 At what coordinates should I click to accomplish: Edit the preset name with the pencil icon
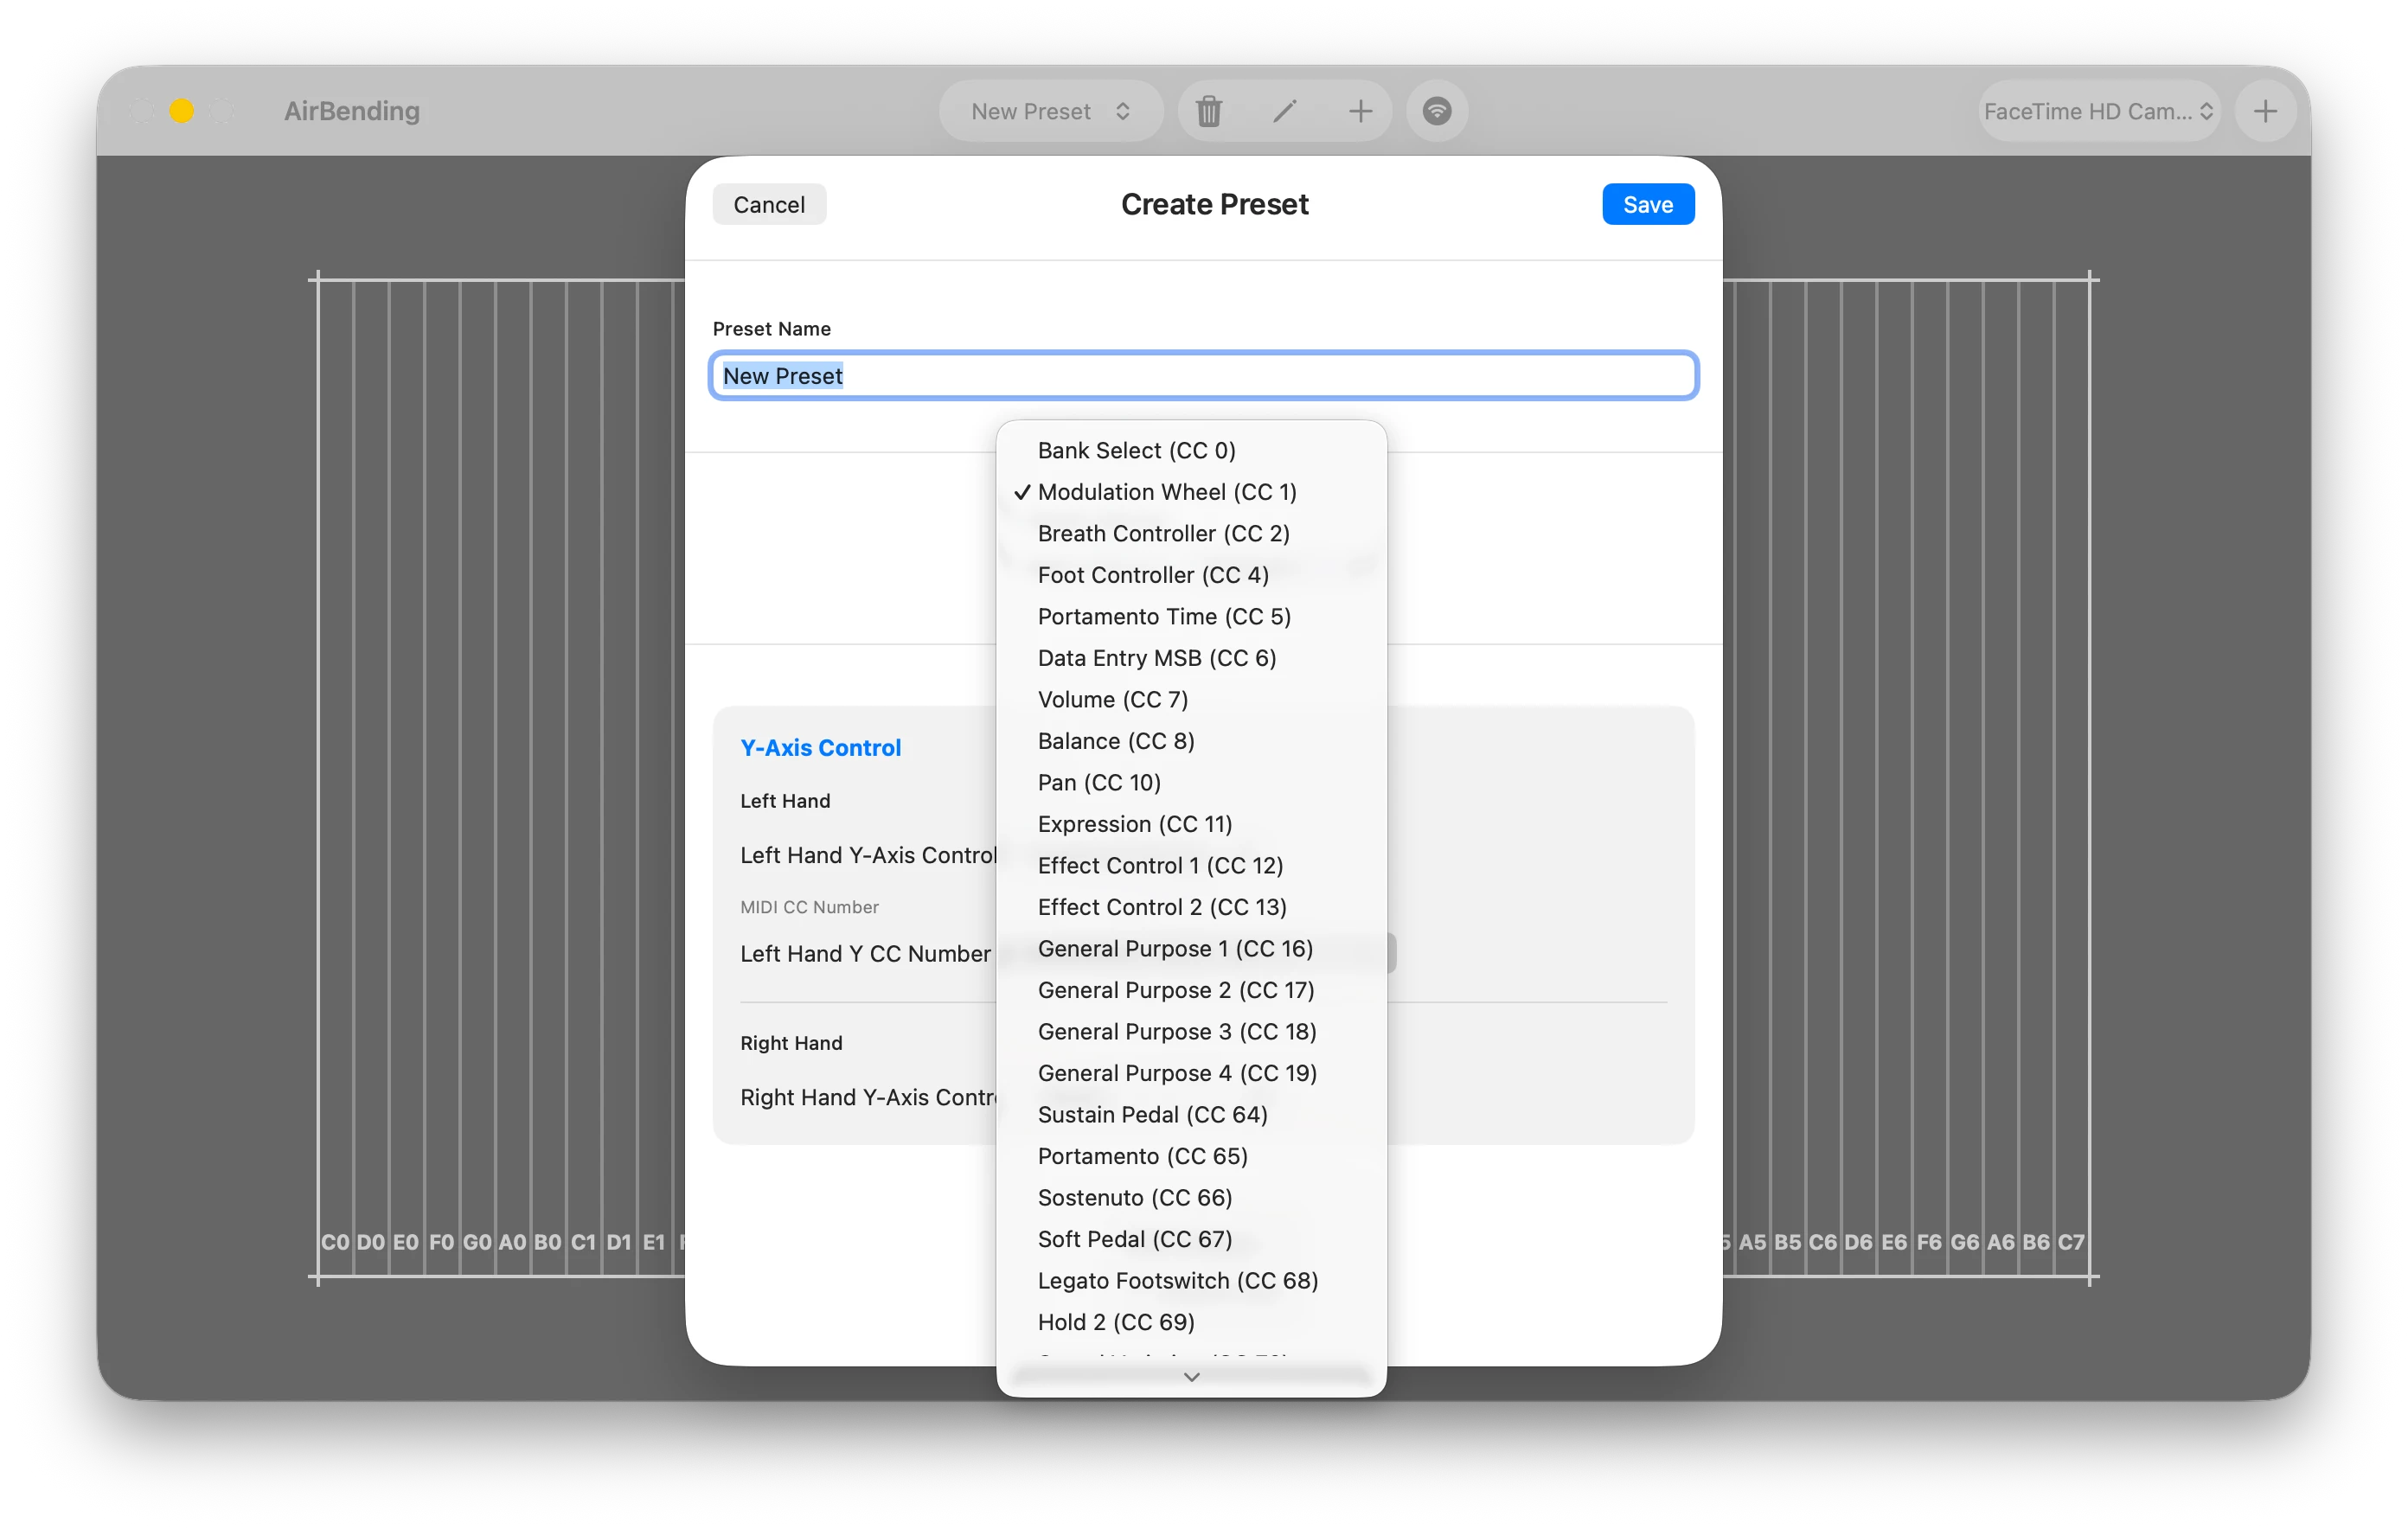coord(1285,111)
